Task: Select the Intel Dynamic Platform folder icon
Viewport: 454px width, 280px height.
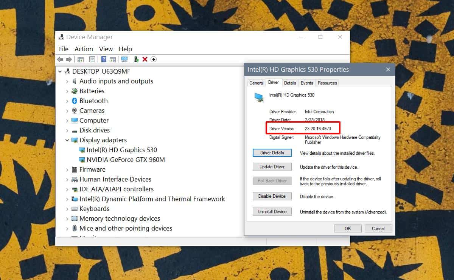Action: click(75, 199)
